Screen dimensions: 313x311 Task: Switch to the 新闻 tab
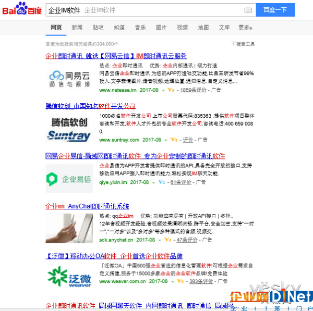point(77,28)
